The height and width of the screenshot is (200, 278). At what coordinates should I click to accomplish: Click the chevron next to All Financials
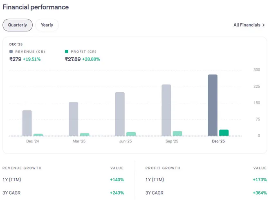[264, 25]
